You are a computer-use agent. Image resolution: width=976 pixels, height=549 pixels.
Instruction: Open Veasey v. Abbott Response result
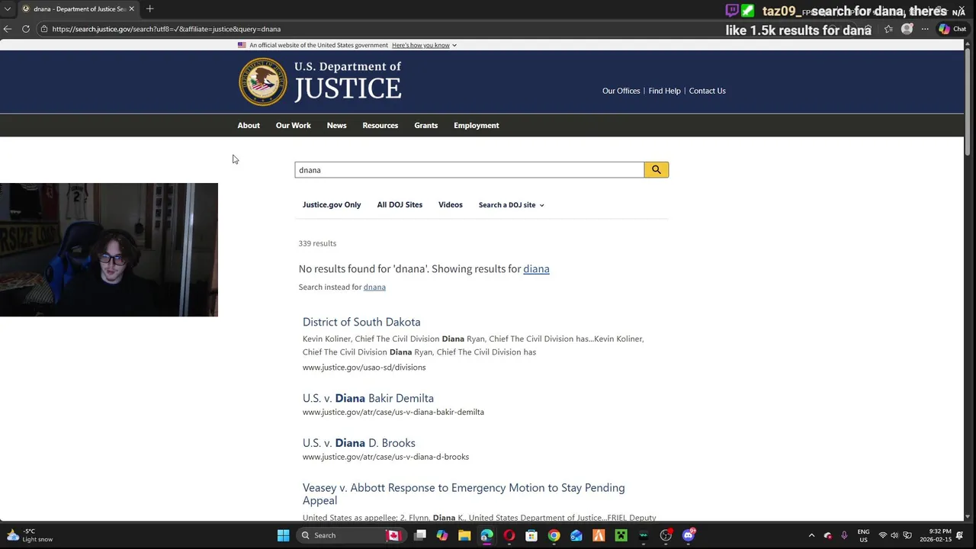[x=464, y=494]
